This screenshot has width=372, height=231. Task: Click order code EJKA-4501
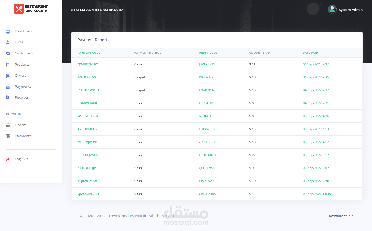pos(206,103)
